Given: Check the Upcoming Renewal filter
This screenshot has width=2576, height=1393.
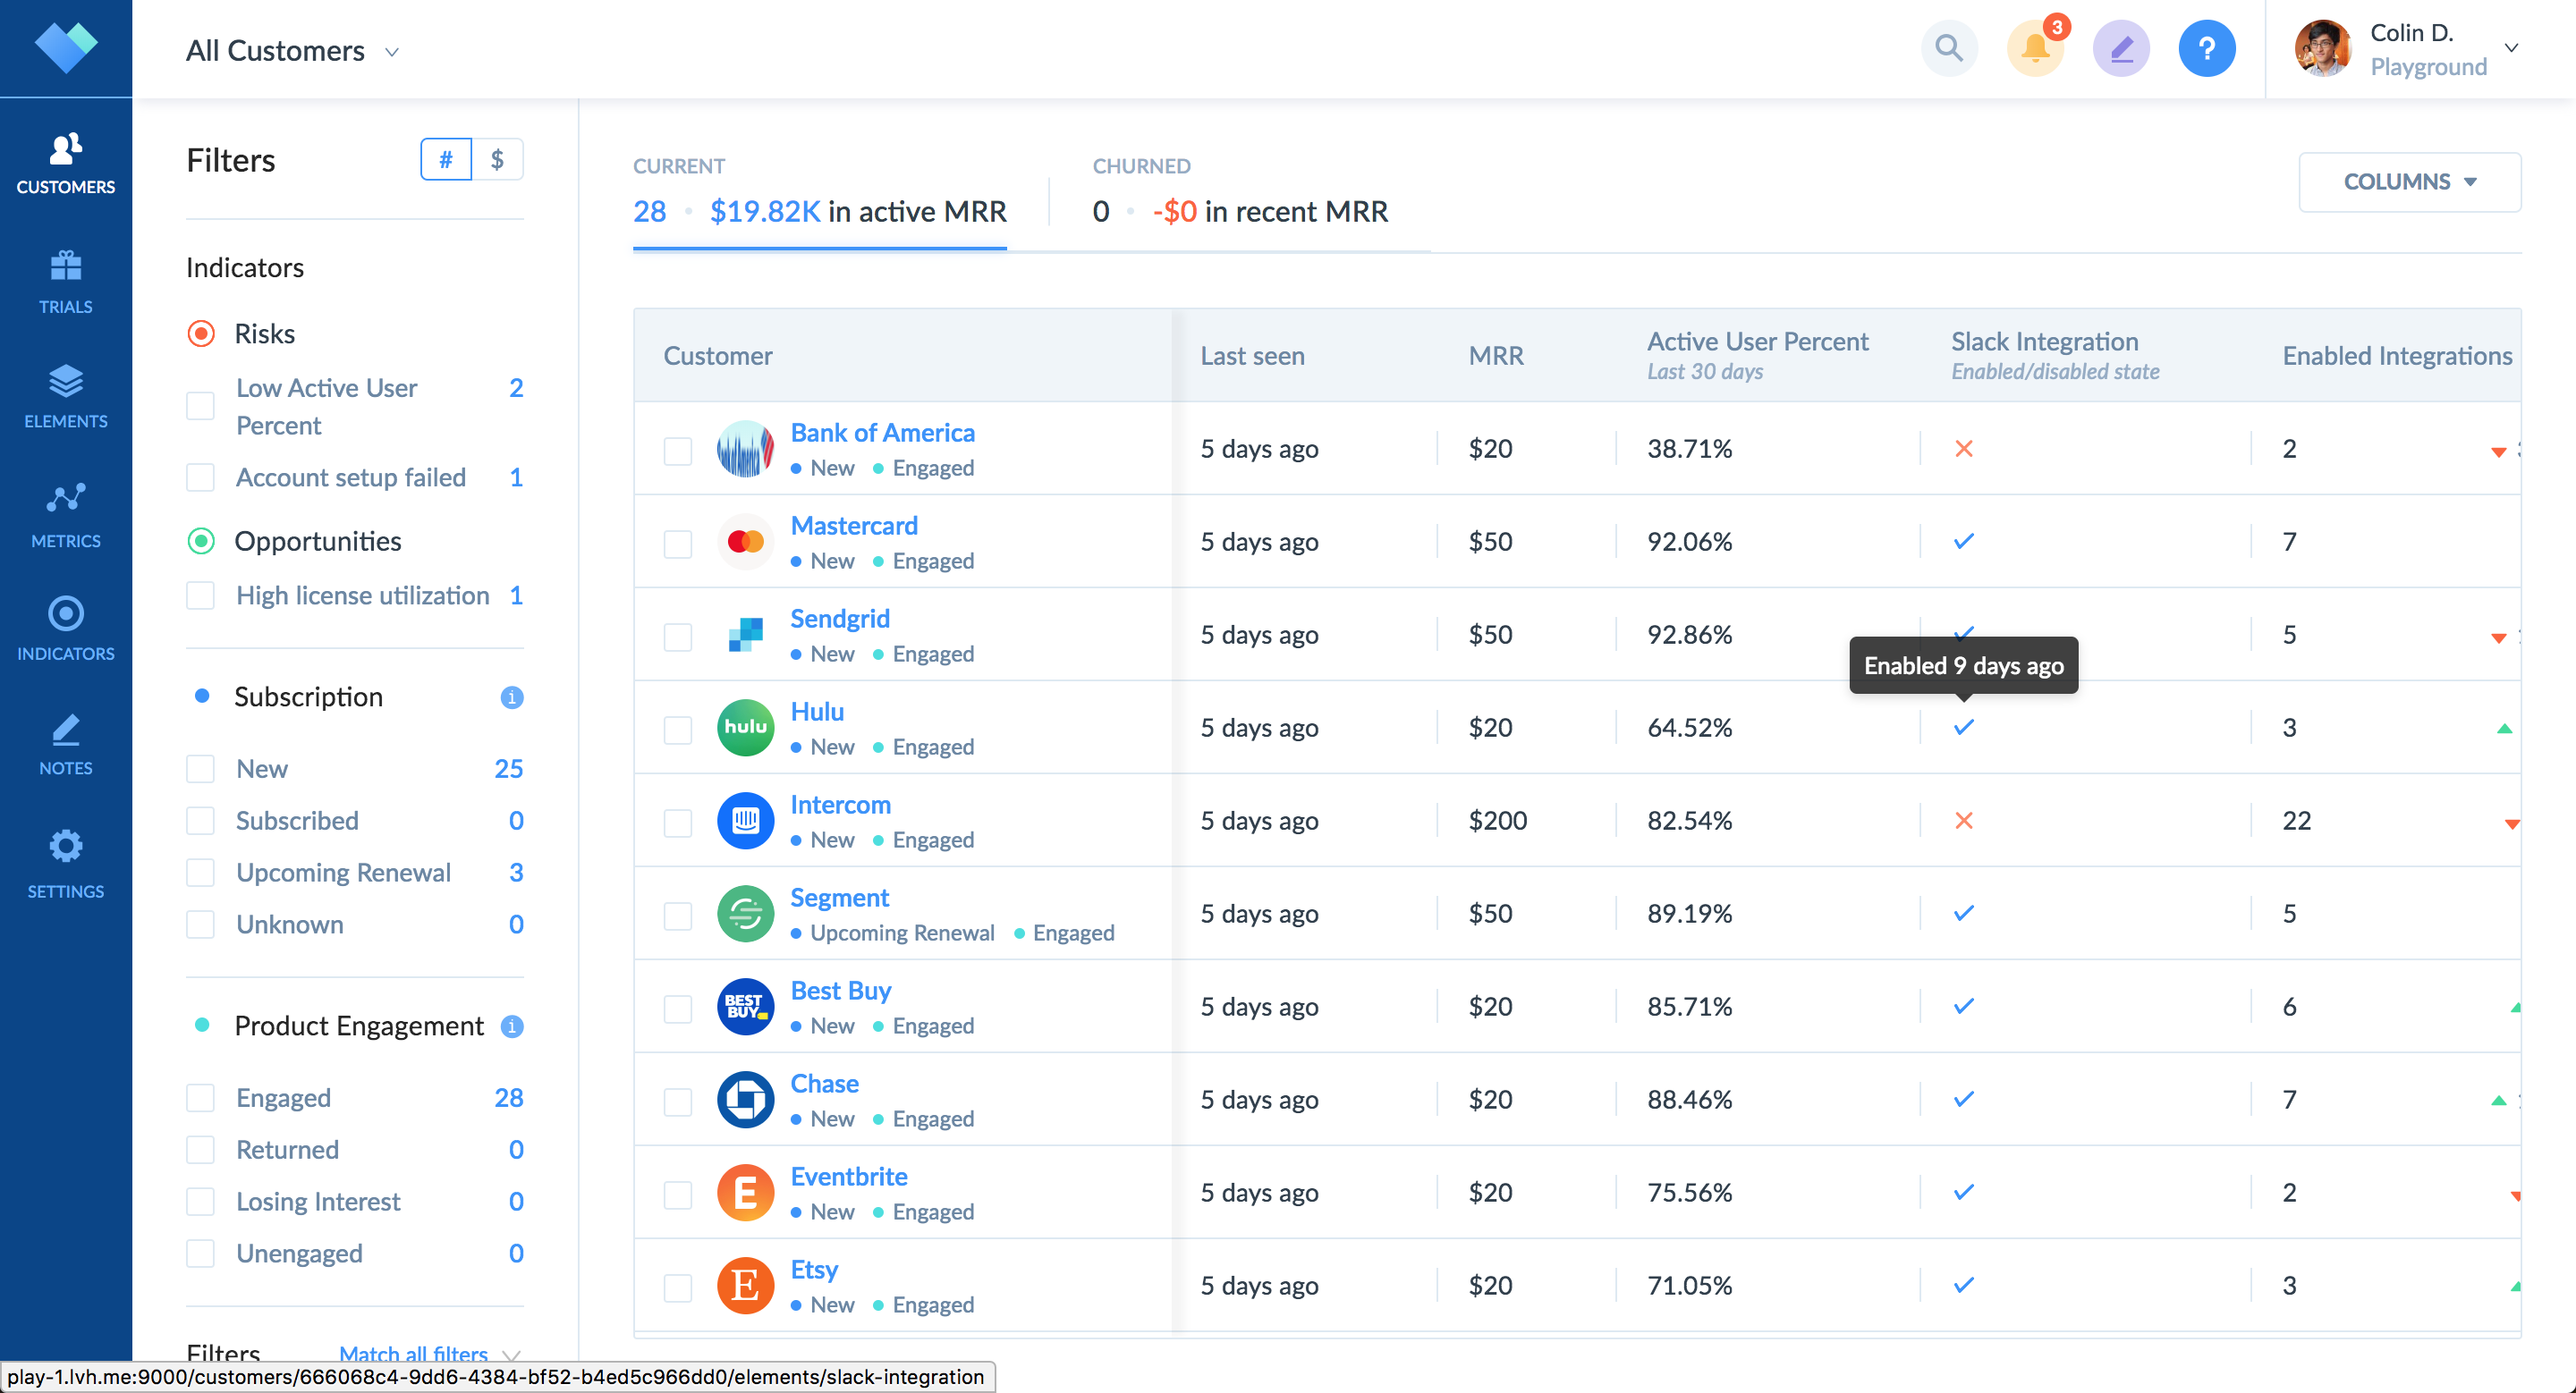Looking at the screenshot, I should tap(201, 873).
